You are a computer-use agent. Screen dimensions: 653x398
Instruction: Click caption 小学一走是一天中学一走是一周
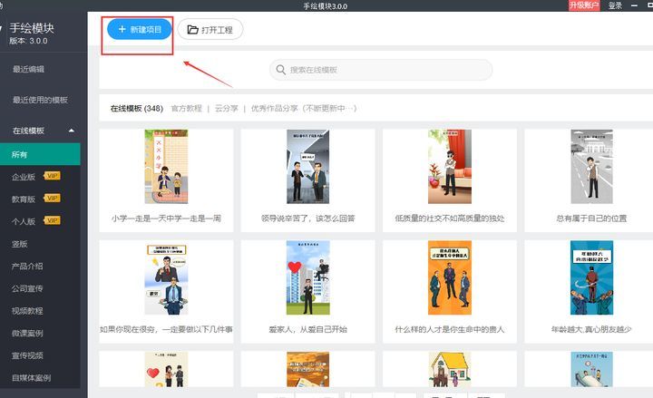click(x=166, y=218)
